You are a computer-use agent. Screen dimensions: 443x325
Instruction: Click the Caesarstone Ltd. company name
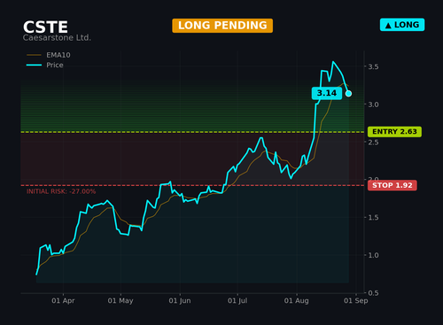pyautogui.click(x=57, y=38)
